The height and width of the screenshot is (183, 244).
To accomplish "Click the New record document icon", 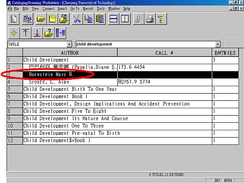I will coord(14,19).
